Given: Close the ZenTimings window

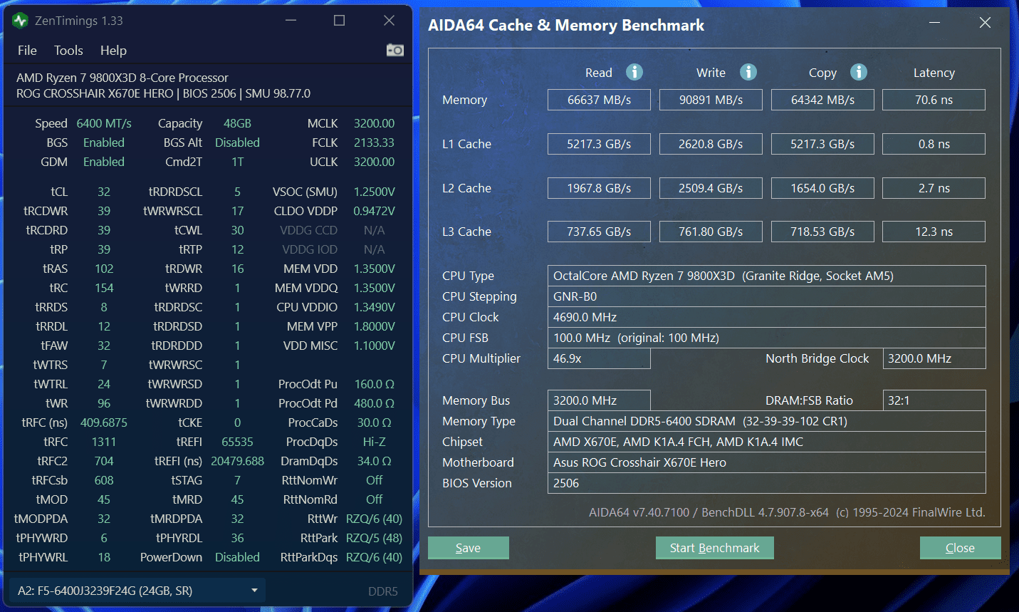Looking at the screenshot, I should pos(389,21).
